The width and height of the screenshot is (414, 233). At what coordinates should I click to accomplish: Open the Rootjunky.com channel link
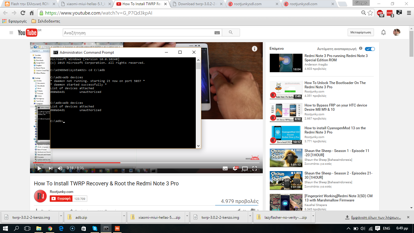[x=62, y=192]
